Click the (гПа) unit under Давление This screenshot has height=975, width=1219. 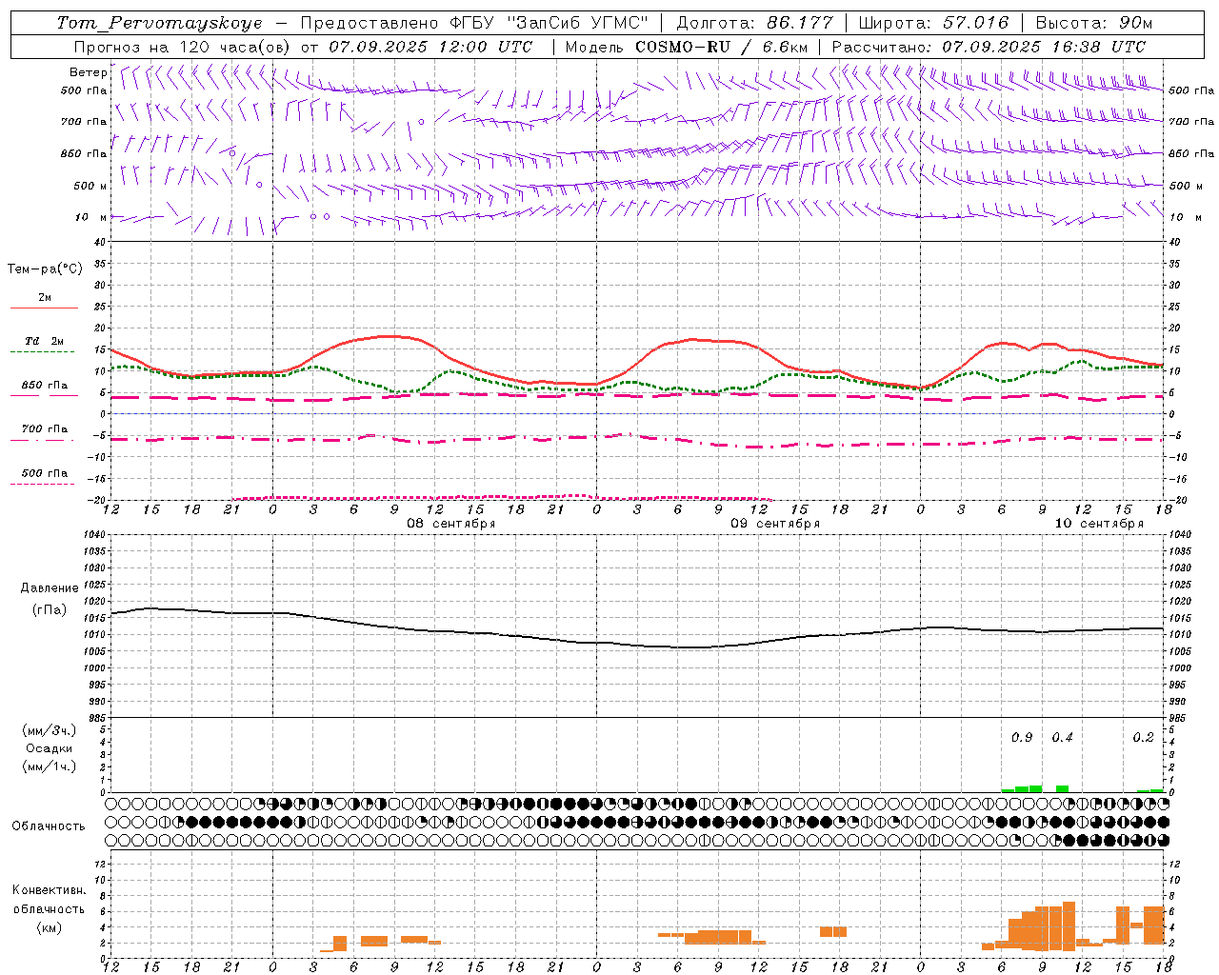point(50,610)
